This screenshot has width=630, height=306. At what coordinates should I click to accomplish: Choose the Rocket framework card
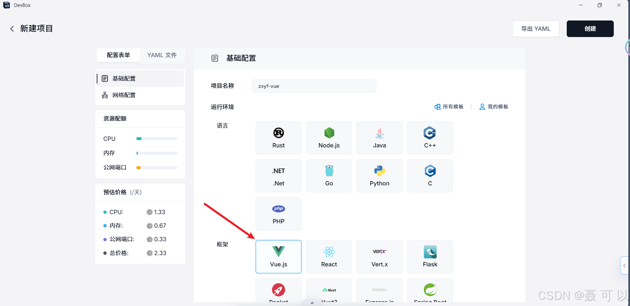pyautogui.click(x=279, y=290)
